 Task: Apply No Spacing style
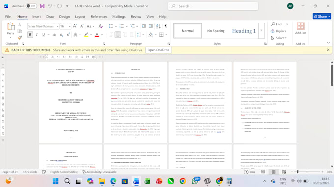coord(216,31)
